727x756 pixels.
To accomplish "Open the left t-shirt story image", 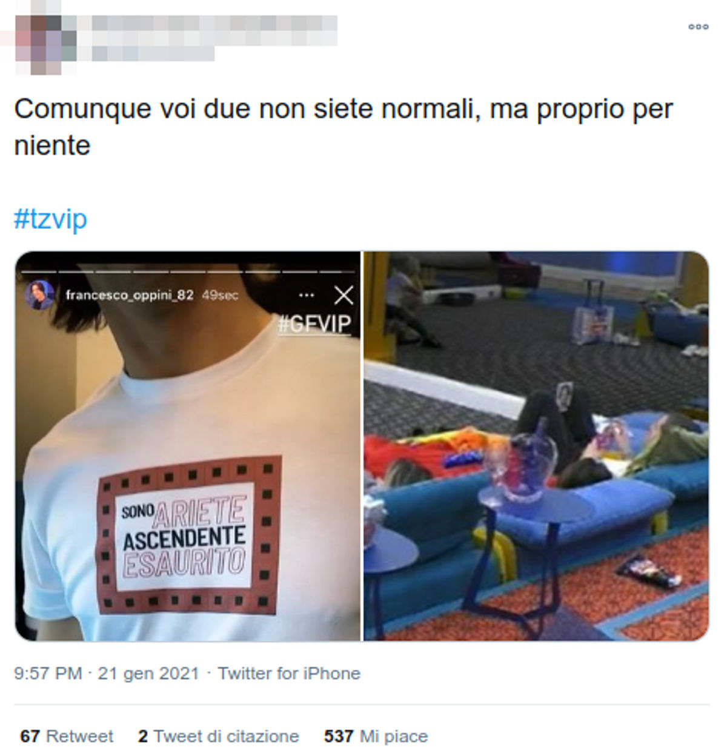I will click(188, 446).
